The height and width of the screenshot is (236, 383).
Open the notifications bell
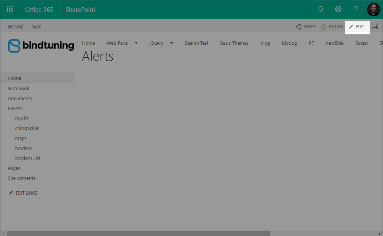pyautogui.click(x=321, y=9)
